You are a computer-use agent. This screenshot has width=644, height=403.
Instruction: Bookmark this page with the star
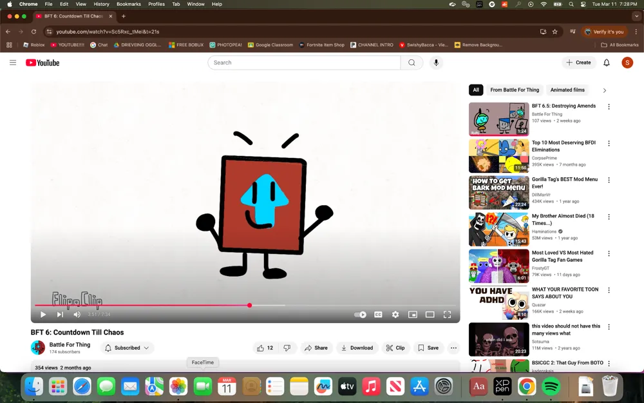tap(555, 32)
